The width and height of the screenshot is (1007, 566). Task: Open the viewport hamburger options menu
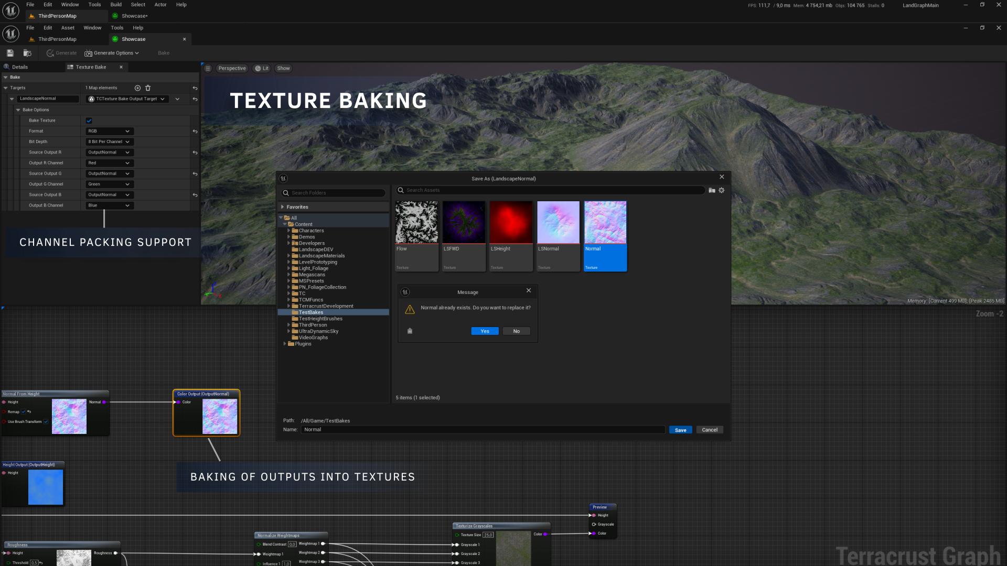[x=208, y=68]
